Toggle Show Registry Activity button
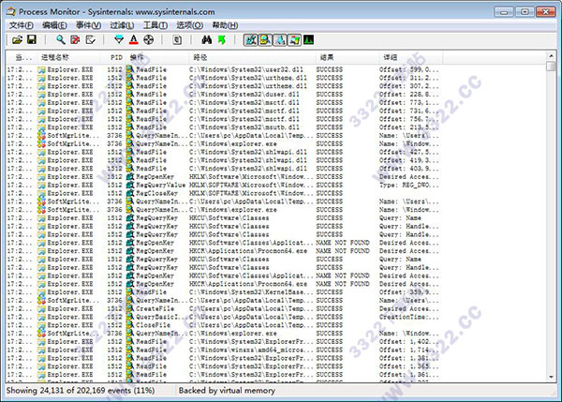The image size is (562, 402). tap(250, 39)
